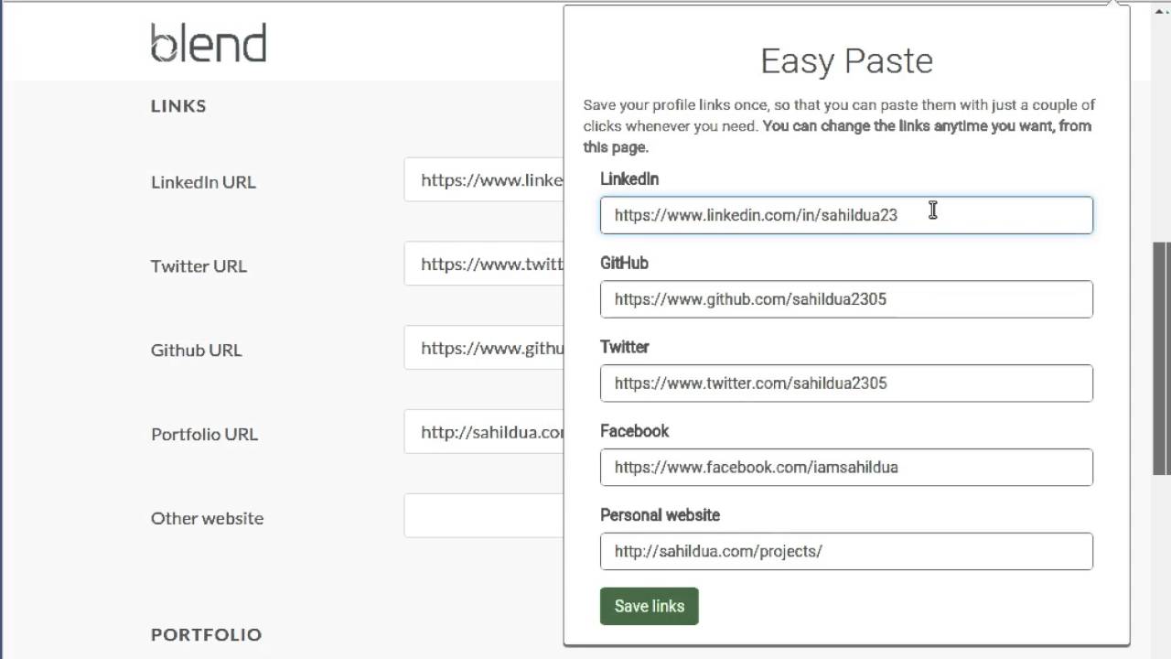Click the 'Personal website' label in popup

click(x=660, y=515)
